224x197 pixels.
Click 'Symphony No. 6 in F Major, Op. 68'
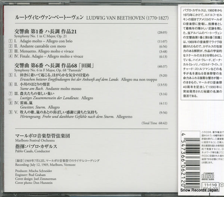(x=40, y=70)
